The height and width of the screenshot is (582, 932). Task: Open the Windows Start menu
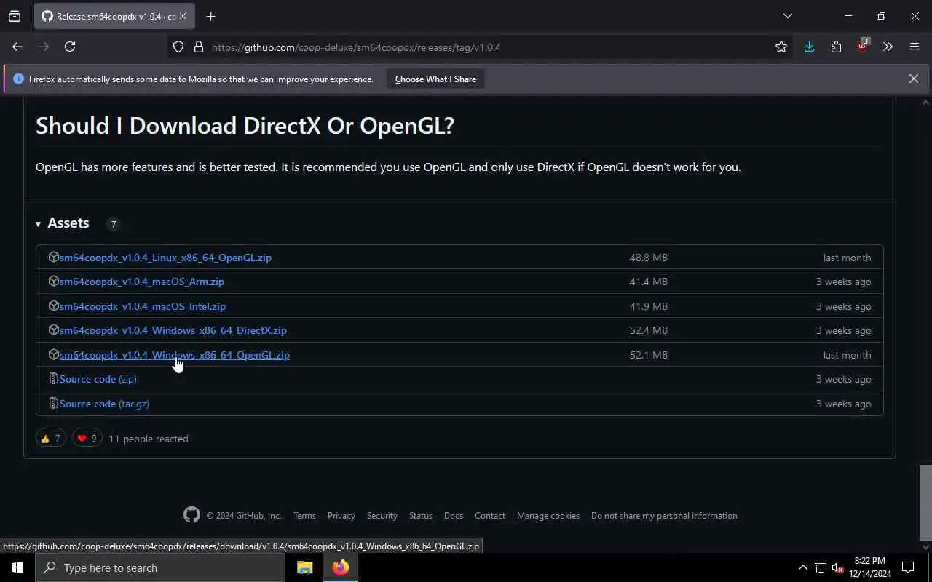coord(17,567)
